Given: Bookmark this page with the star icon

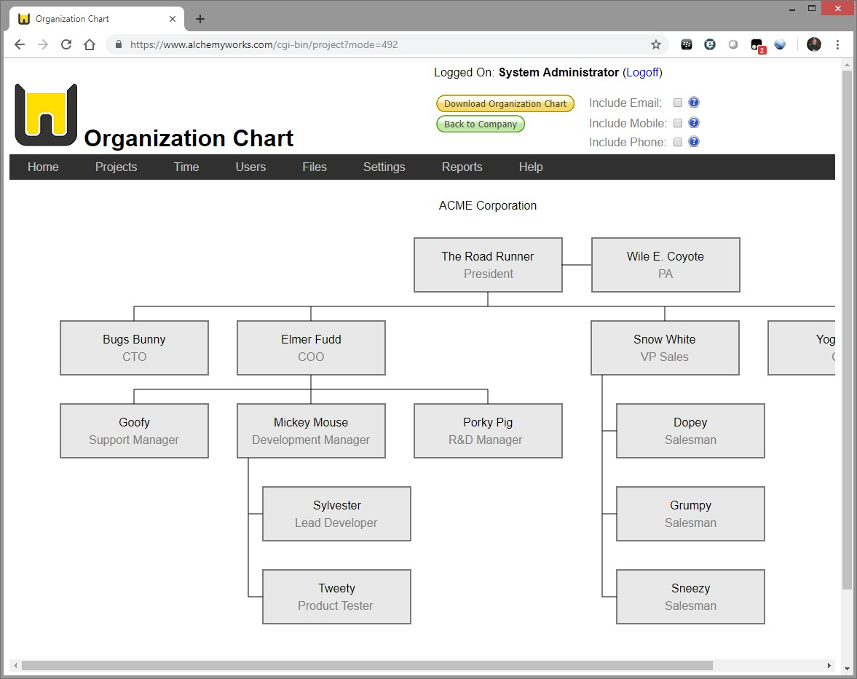Looking at the screenshot, I should 656,45.
